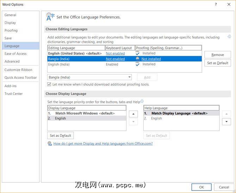This screenshot has width=236, height=193.
Task: Select the English (India) editing language row
Action: tap(124, 64)
